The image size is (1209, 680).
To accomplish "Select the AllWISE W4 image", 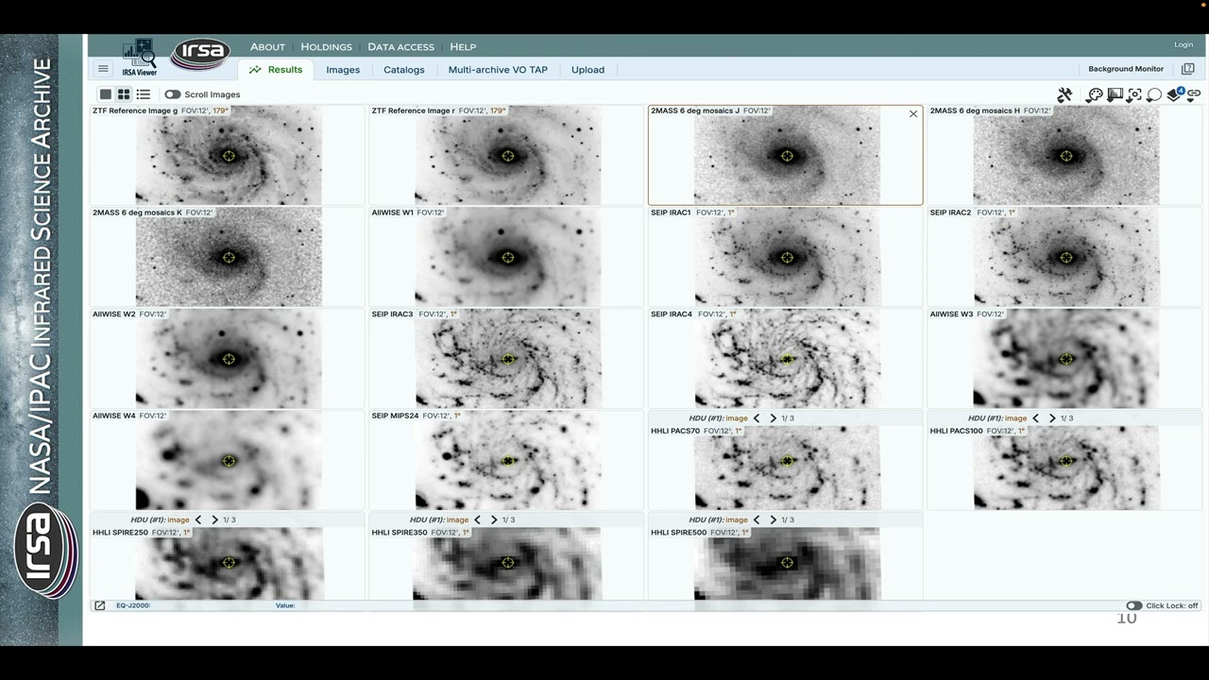I will 228,461.
